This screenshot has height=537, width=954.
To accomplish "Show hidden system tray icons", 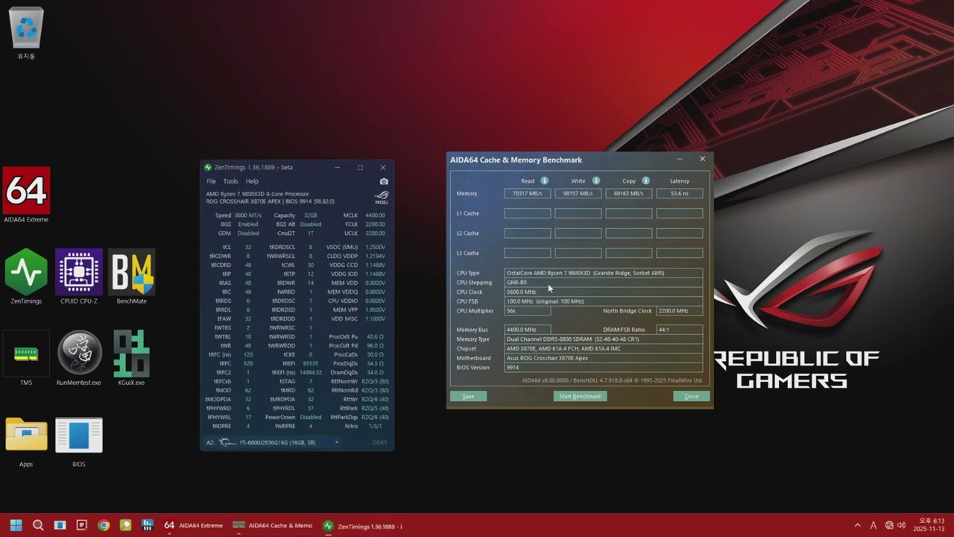I will 857,525.
